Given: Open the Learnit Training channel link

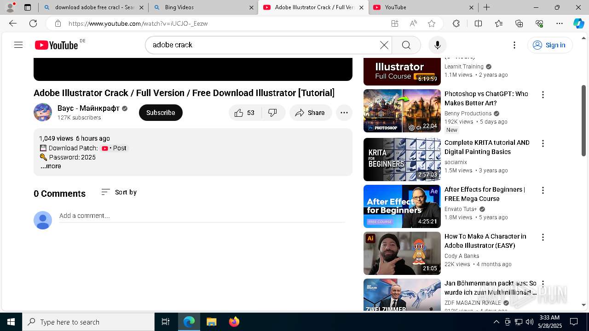Looking at the screenshot, I should pos(464,67).
